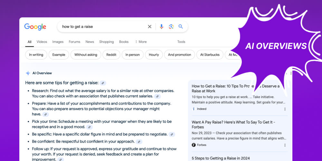Screen dimensions: 322x161
Task: Expand the More search categories menu
Action: pyautogui.click(x=141, y=42)
